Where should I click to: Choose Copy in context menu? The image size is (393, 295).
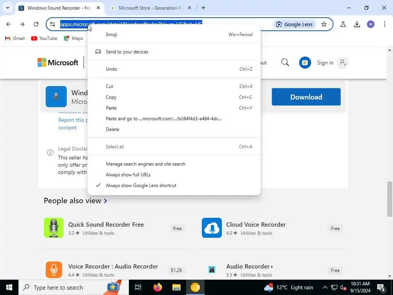click(174, 97)
